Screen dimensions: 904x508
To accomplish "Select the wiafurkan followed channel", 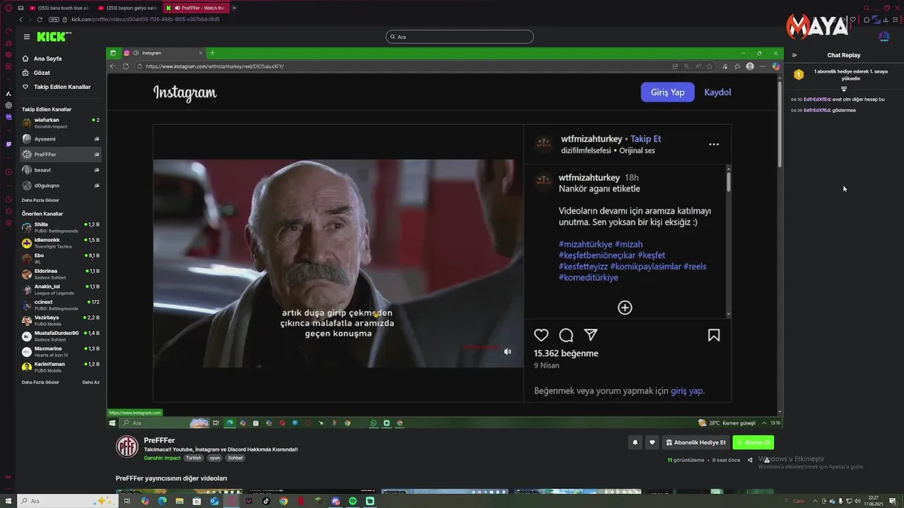I will (x=61, y=123).
